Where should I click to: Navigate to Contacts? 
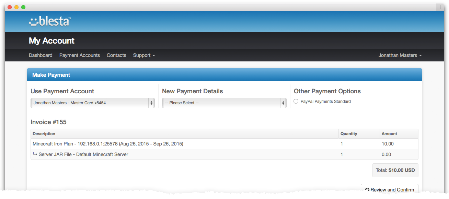(116, 55)
